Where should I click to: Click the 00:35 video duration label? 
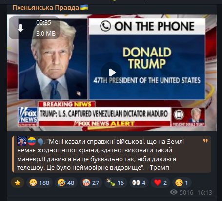(x=43, y=23)
